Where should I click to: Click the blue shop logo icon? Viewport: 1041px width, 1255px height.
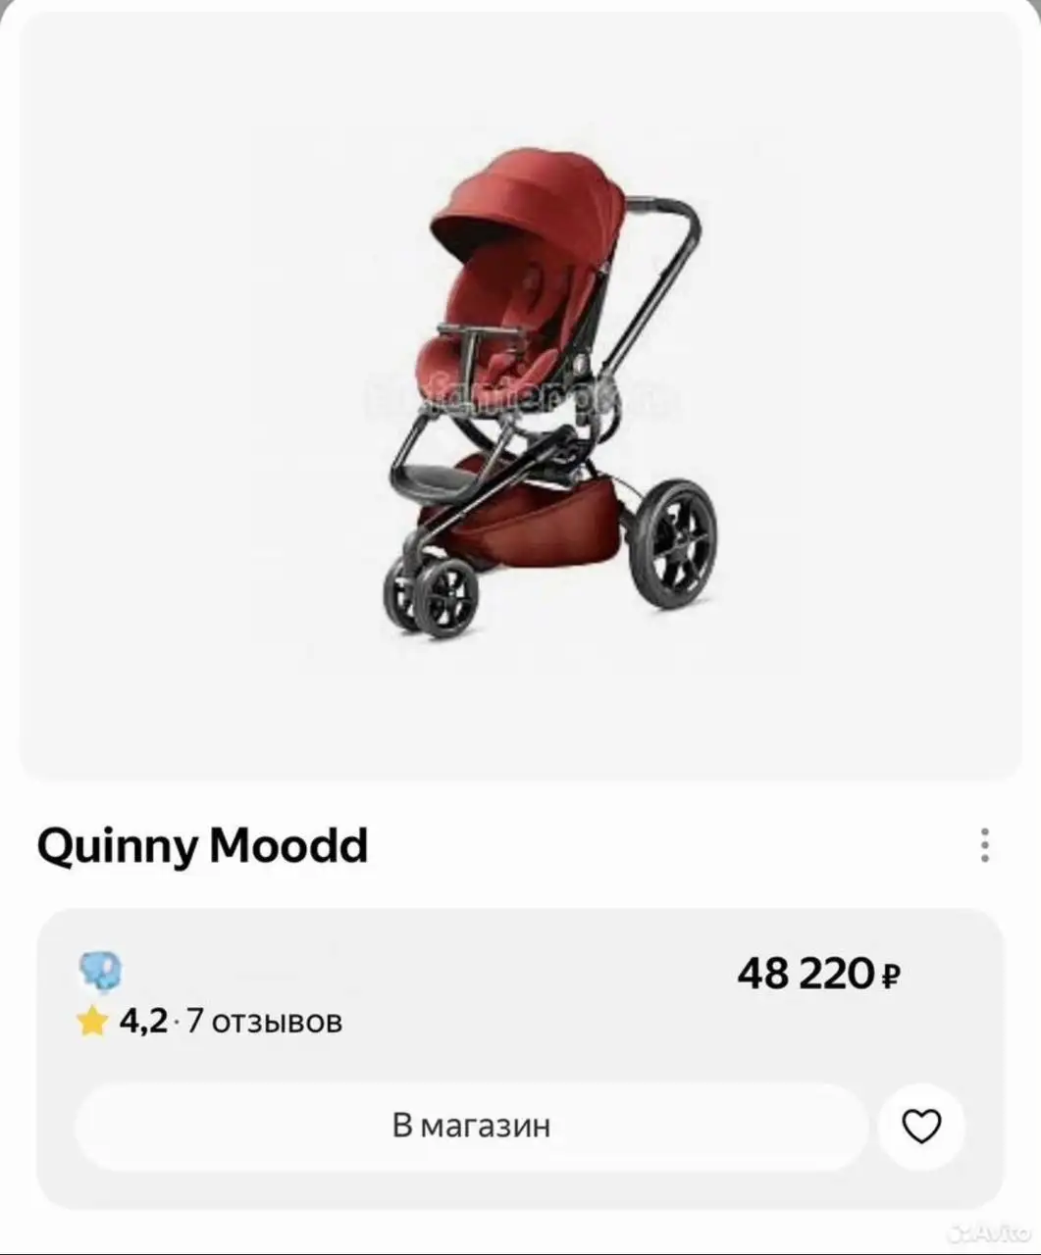point(100,972)
